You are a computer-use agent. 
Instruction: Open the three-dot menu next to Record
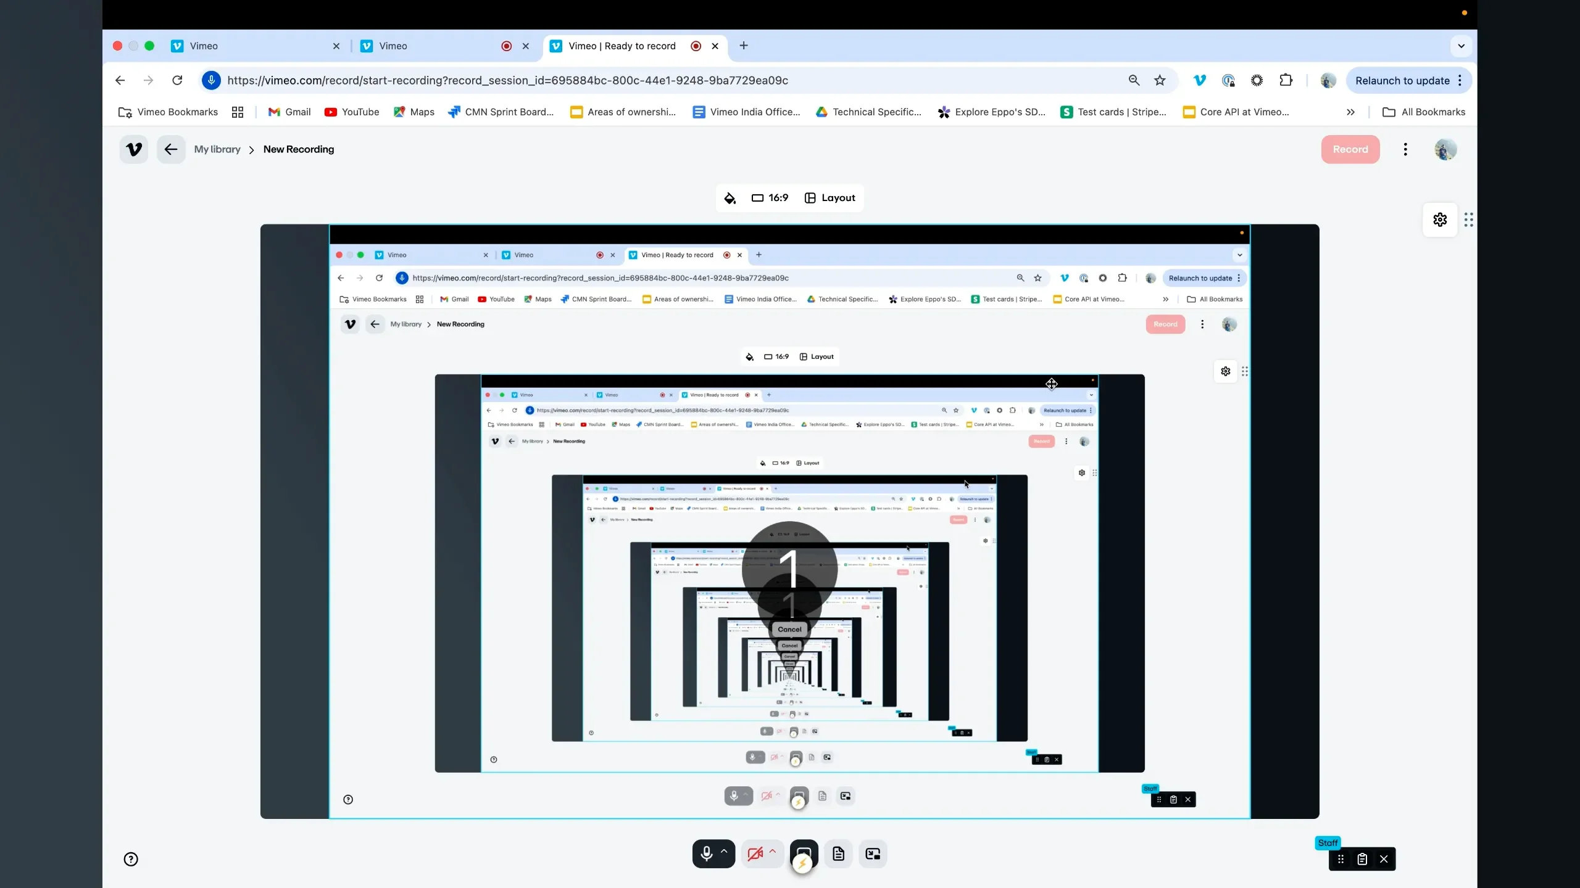point(1405,149)
